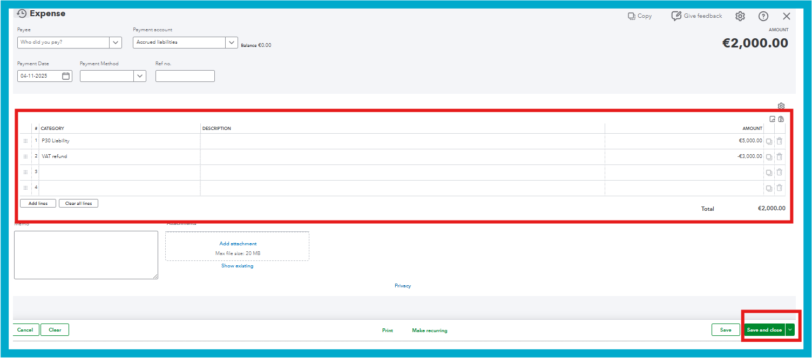Open Save and close options arrow

[x=790, y=330]
